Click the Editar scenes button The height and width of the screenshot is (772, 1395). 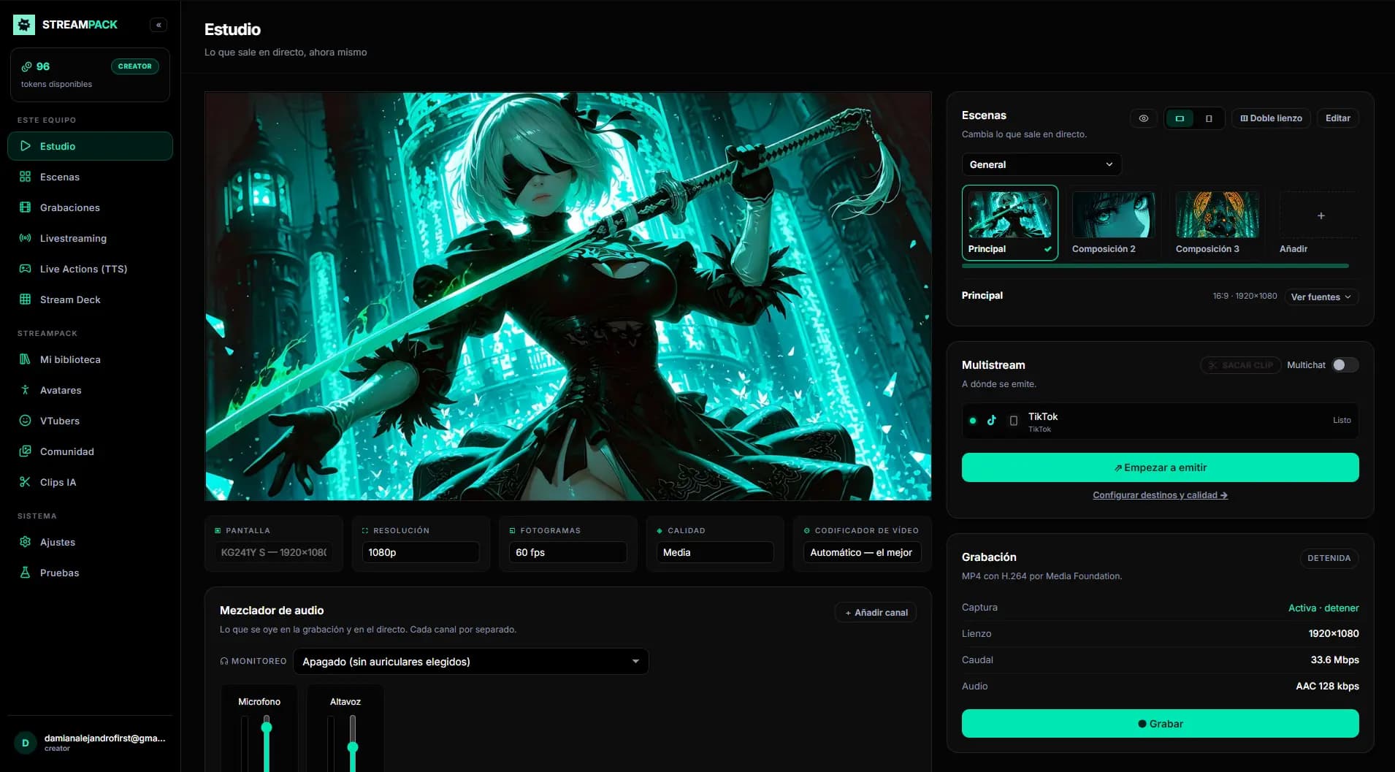(1338, 118)
